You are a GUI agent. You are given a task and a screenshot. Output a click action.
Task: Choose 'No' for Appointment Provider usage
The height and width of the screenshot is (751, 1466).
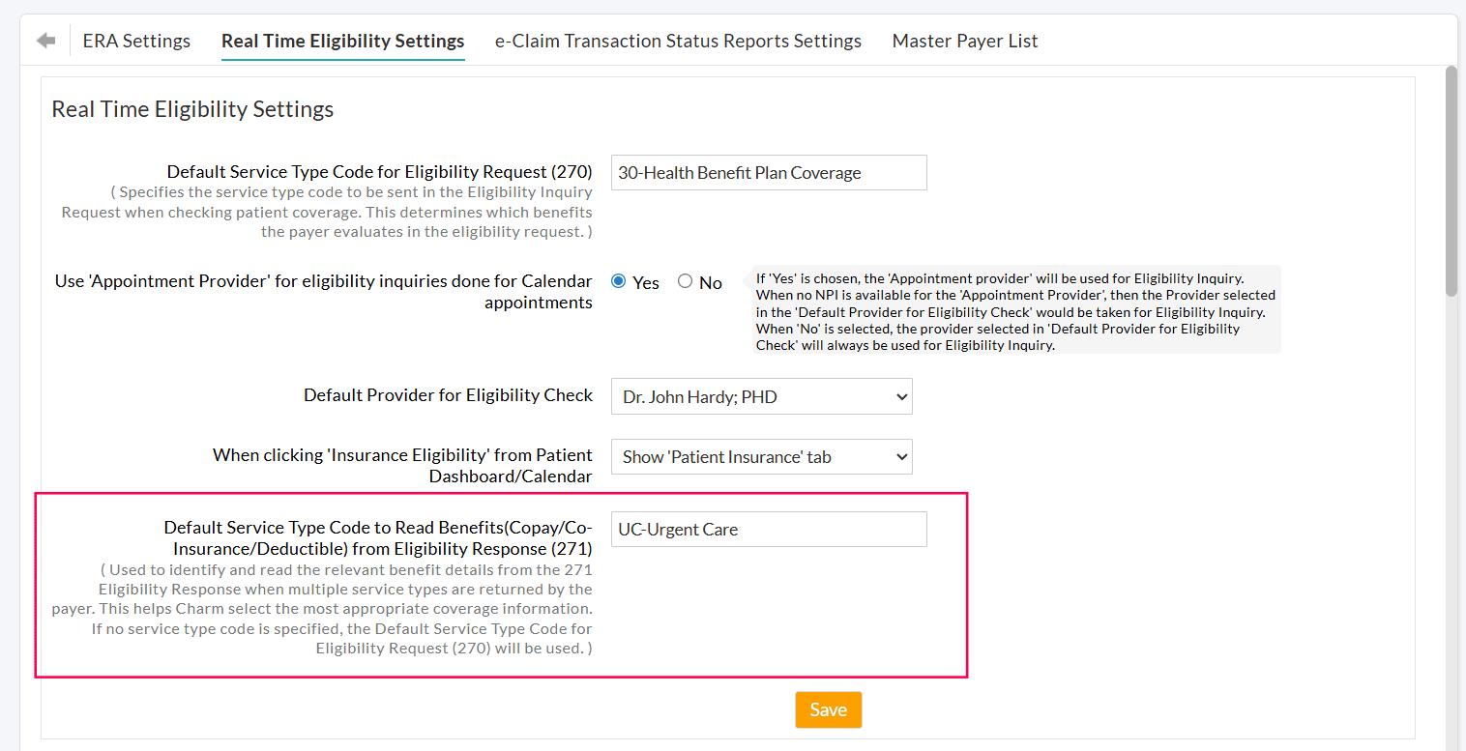(x=686, y=282)
